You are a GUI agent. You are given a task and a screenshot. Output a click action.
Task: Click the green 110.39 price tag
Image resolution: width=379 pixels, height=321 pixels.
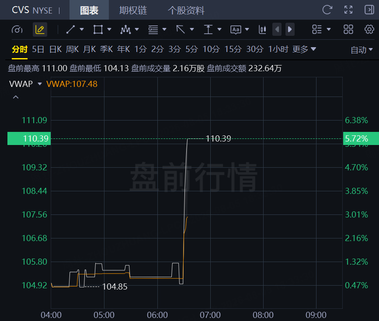click(x=29, y=138)
